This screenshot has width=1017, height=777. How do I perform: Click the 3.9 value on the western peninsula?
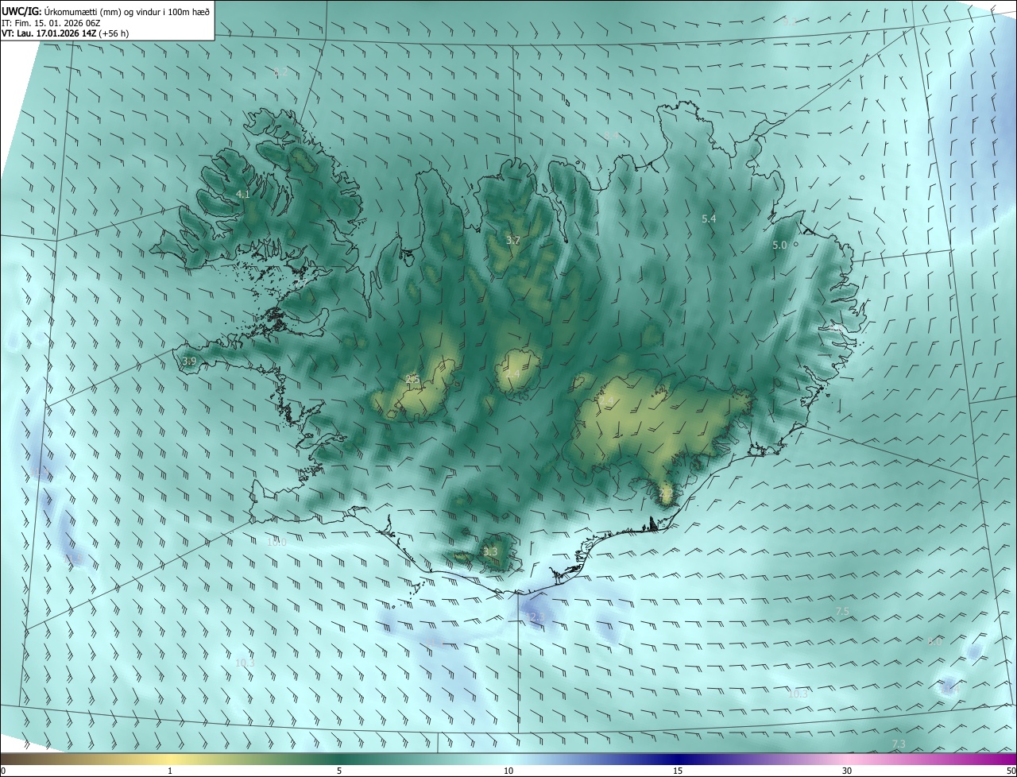pos(189,361)
